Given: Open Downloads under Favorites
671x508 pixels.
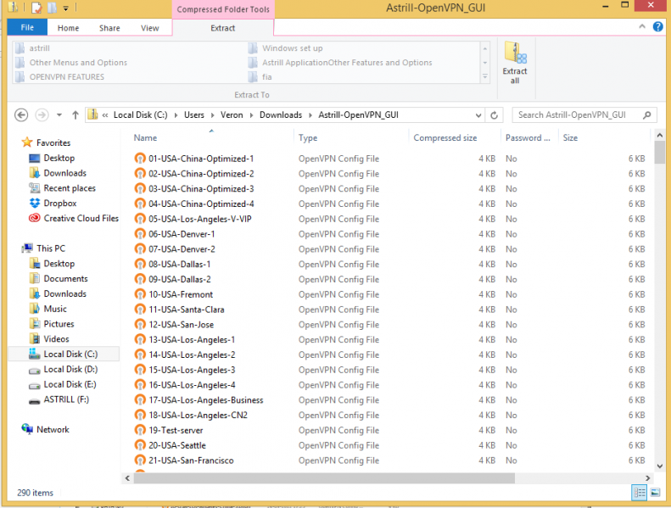Looking at the screenshot, I should pos(58,173).
